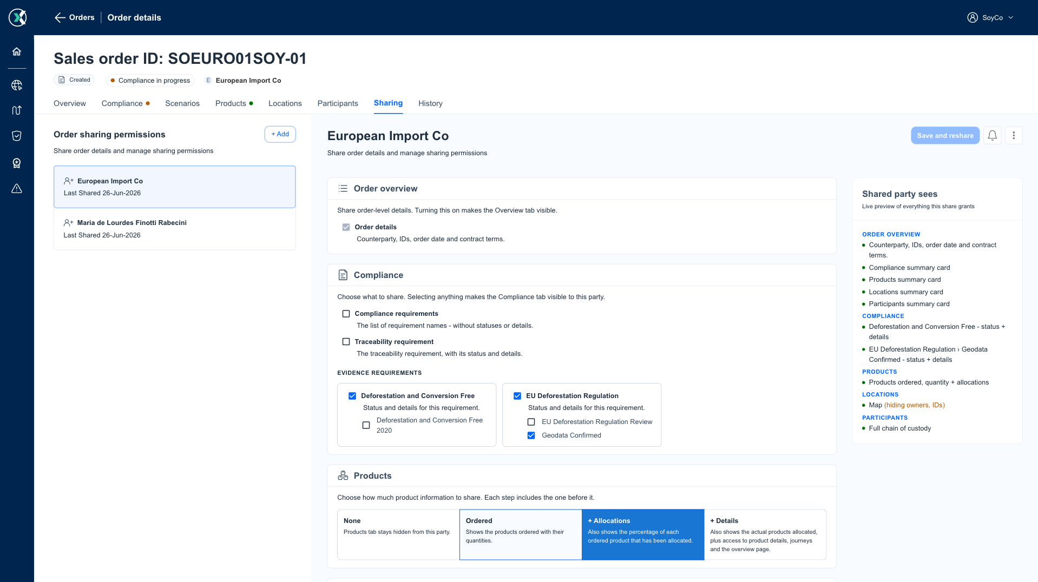Click the app logo in the sidebar
The image size is (1038, 582).
[17, 17]
